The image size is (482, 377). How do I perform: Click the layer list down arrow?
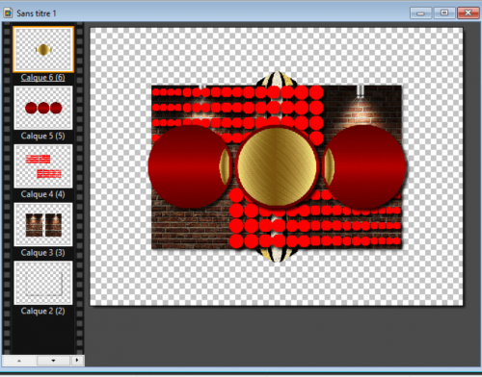(53, 361)
